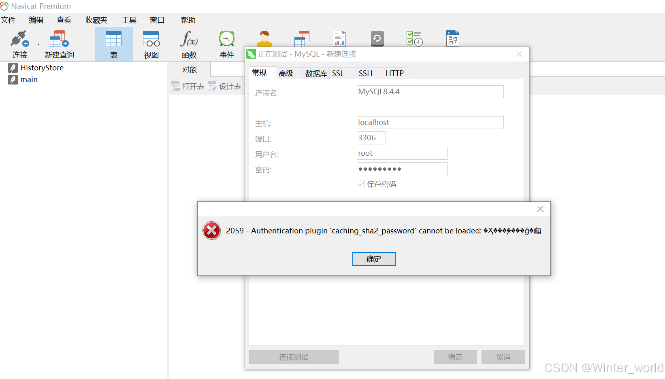Screen dimensions: 665x379
Task: Click the 端口 field containing 3306
Action: pyautogui.click(x=371, y=138)
